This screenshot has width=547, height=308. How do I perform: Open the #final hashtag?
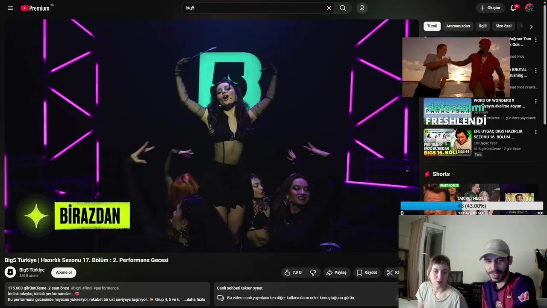pos(87,288)
